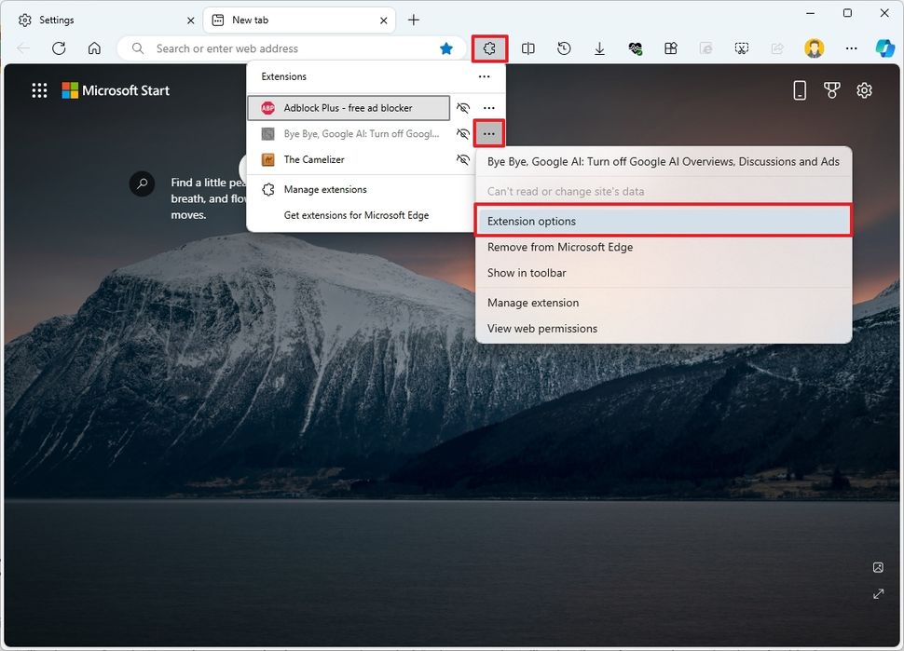Screen dimensions: 904x651
Task: Open the Copilot sidebar
Action: coord(883,48)
